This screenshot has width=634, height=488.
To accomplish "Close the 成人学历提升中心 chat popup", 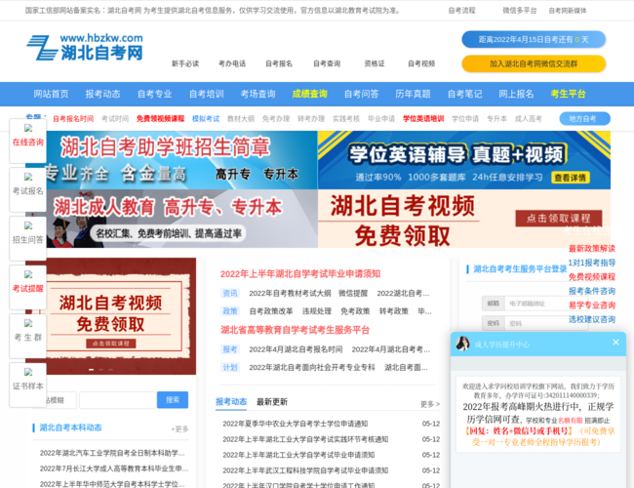I will pos(615,343).
